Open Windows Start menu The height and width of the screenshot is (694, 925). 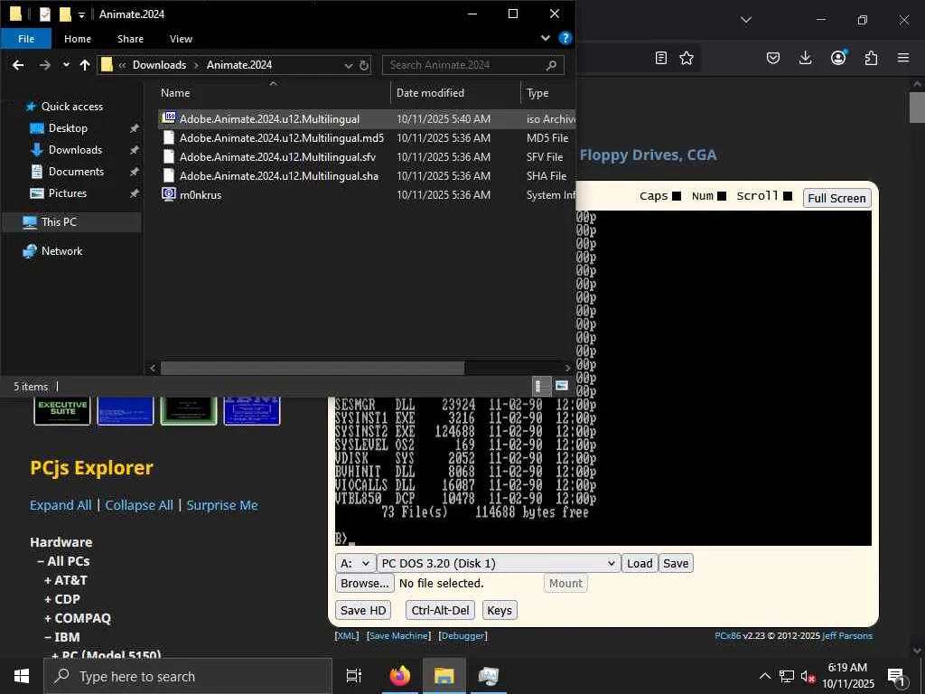click(x=22, y=676)
